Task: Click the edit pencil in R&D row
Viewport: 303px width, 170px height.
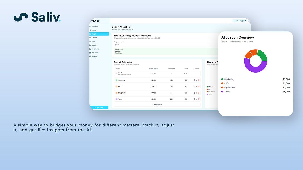Action: click(197, 86)
